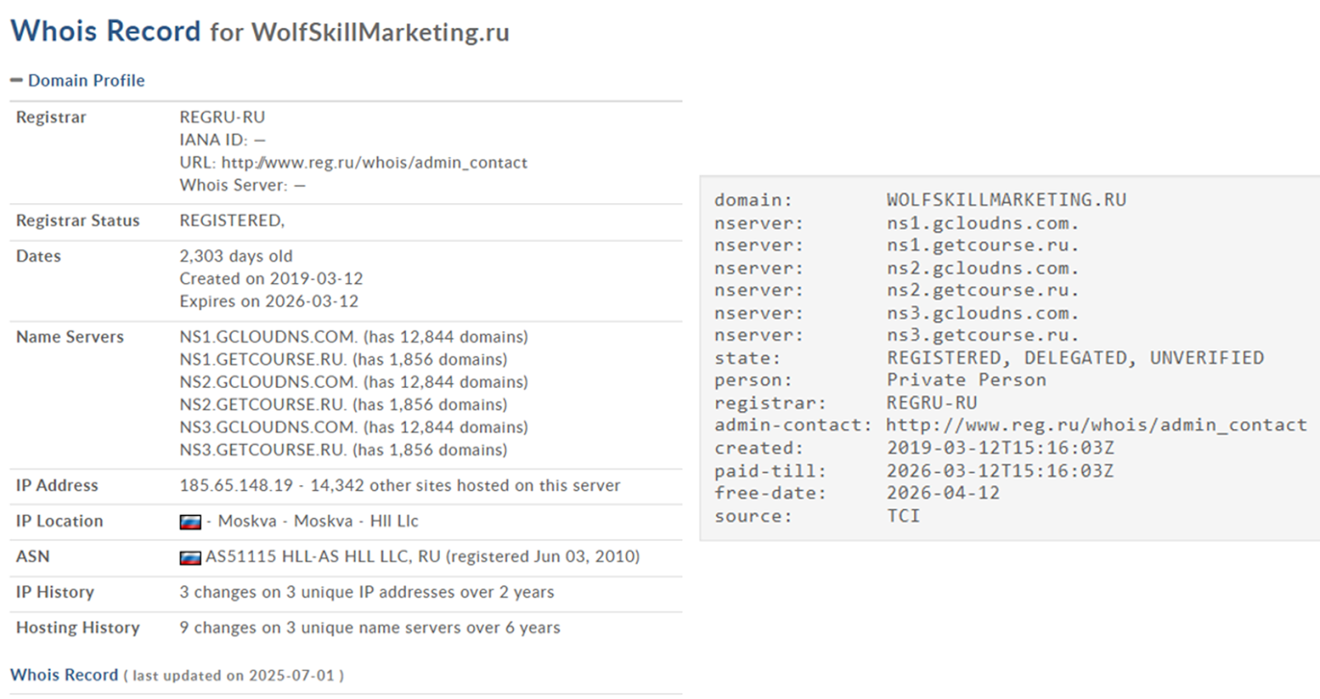Open NS2.GETCOURSE.RU name server entry
1320x699 pixels.
(x=262, y=404)
